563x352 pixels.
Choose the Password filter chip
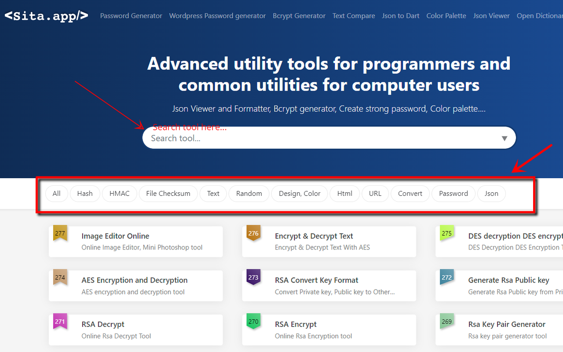point(453,194)
